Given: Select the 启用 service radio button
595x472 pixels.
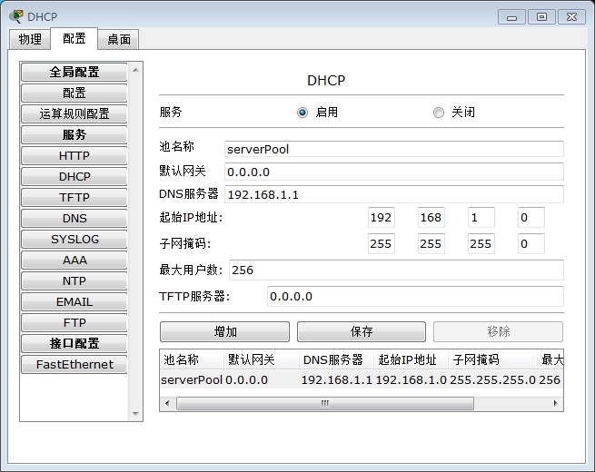Looking at the screenshot, I should click(x=302, y=113).
